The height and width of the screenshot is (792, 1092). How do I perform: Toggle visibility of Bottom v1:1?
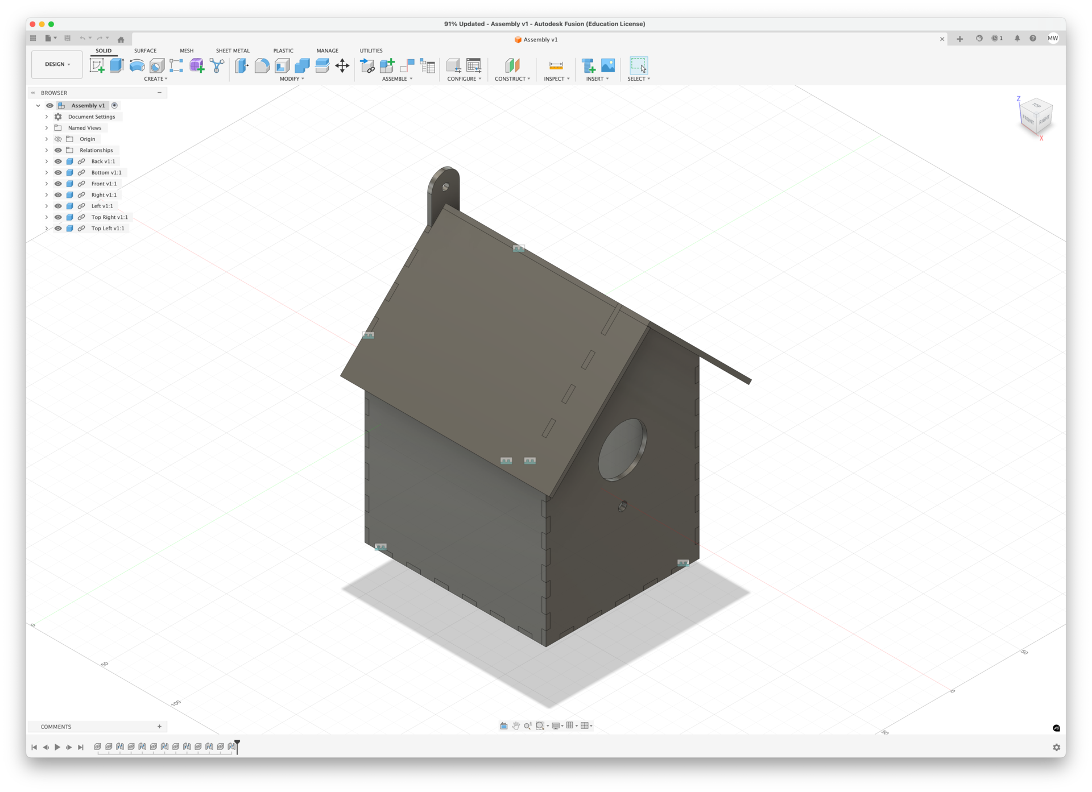58,172
